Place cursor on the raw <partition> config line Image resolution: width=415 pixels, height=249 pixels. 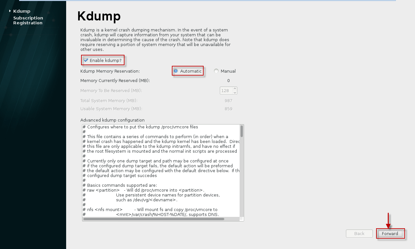(x=143, y=190)
